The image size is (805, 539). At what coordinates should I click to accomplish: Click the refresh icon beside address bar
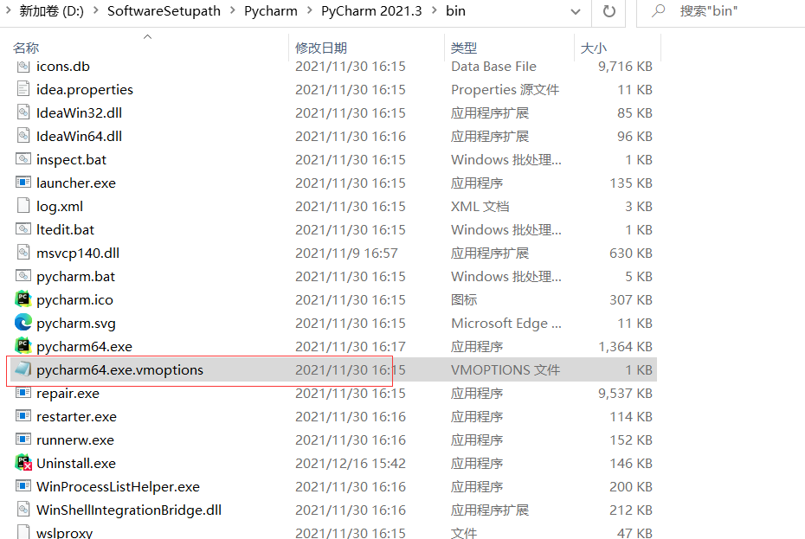(609, 11)
